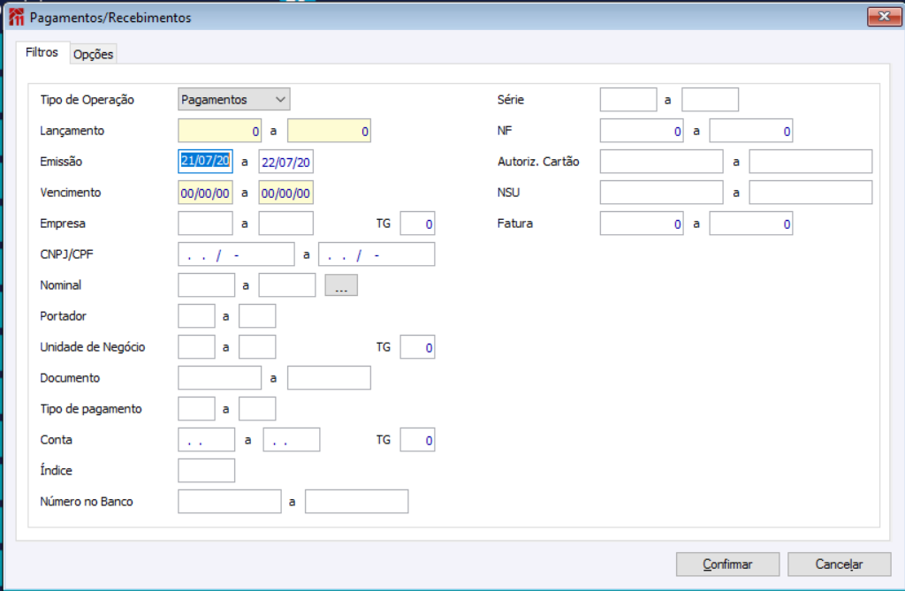
Task: Click the first Autoriz. Cartão field
Action: [661, 162]
